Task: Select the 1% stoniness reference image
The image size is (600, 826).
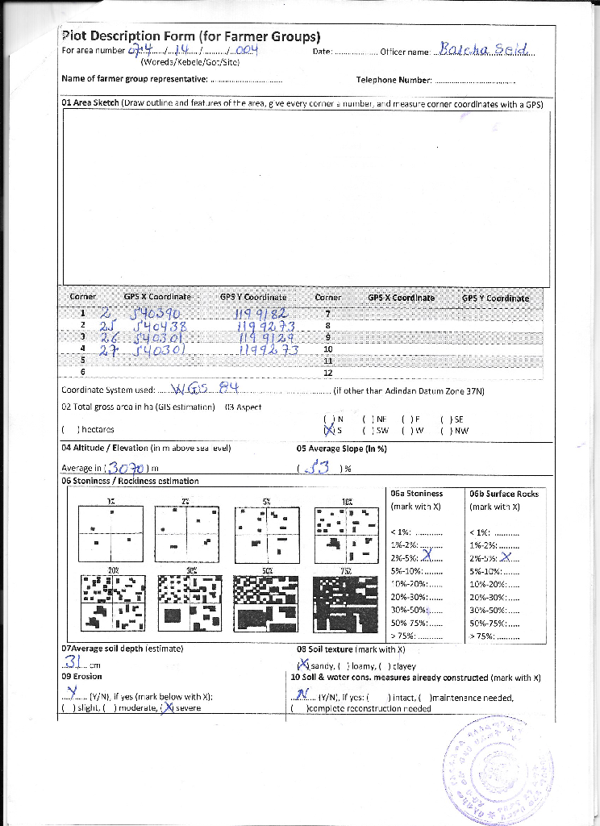Action: pyautogui.click(x=110, y=534)
